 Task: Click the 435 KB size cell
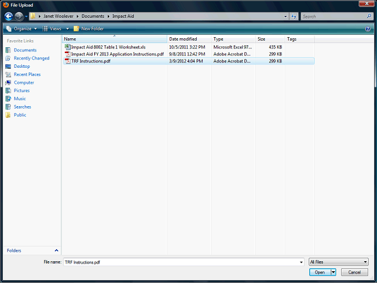275,47
